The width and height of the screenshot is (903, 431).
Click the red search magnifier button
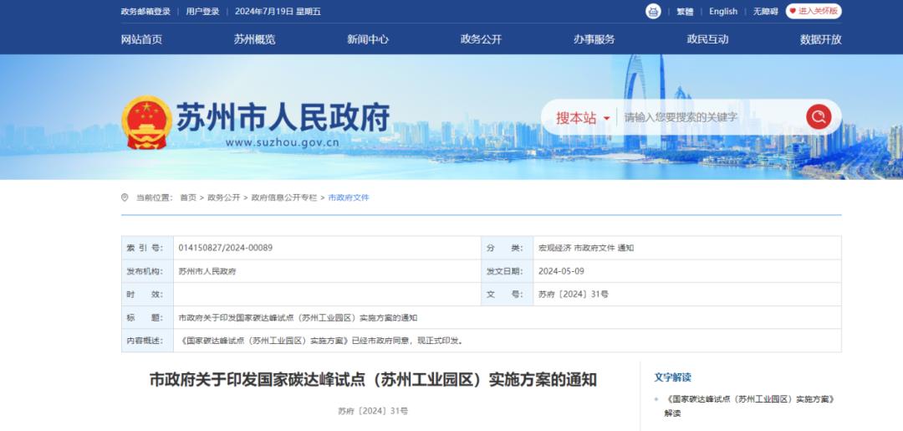click(x=819, y=116)
